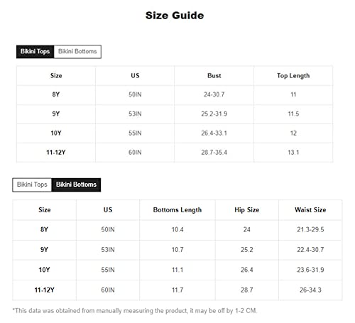Click the Waist Size column header
The width and height of the screenshot is (355, 323).
point(310,210)
